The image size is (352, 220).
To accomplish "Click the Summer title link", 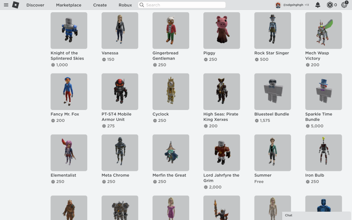I will click(263, 175).
